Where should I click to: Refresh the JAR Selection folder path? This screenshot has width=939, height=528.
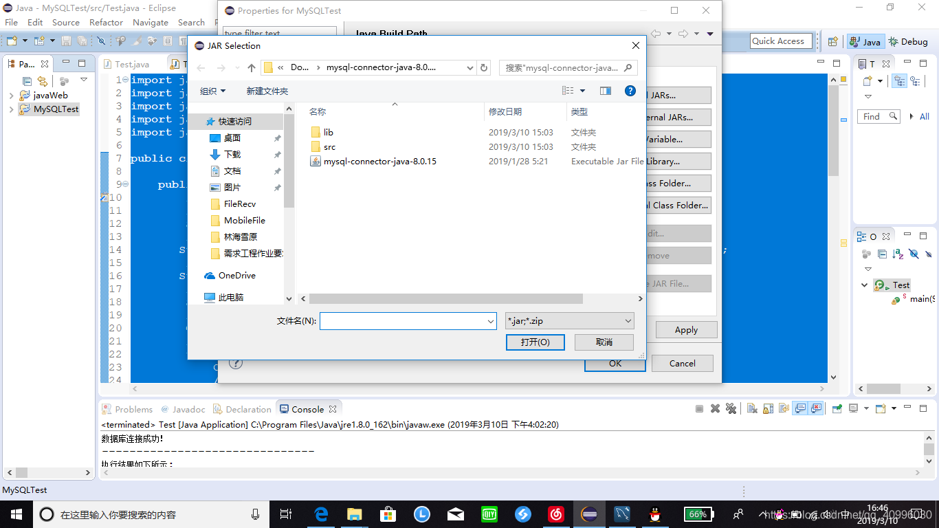[484, 67]
